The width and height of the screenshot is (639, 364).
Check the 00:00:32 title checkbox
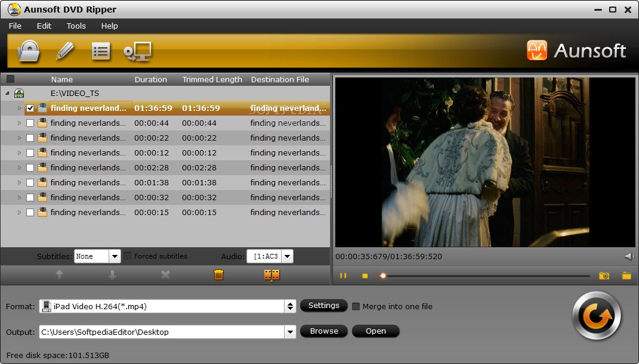click(30, 198)
